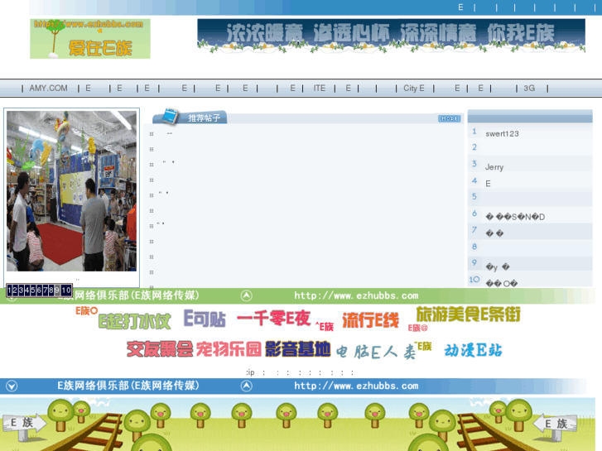Image resolution: width=602 pixels, height=451 pixels.
Task: Open the winter-themed header banner advertisement
Action: click(391, 36)
